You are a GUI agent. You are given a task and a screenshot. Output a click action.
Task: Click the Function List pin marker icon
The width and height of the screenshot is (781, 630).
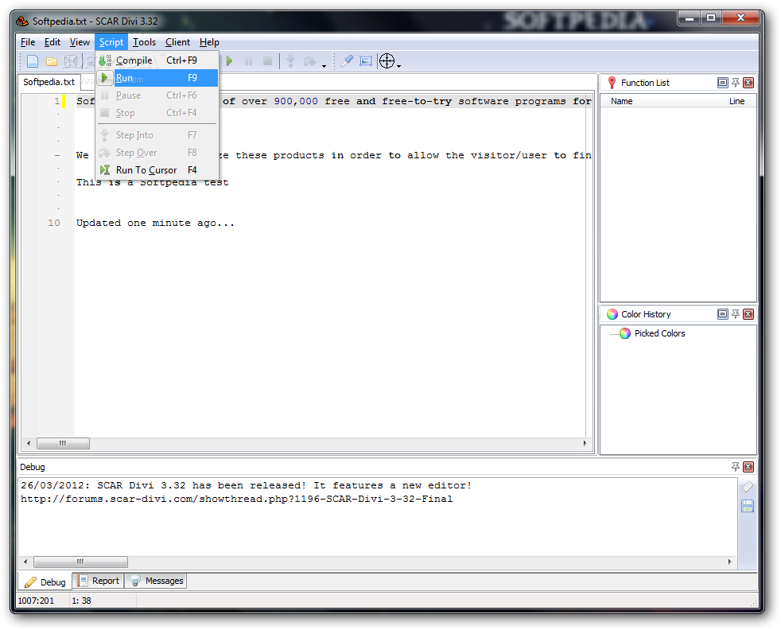tap(612, 83)
